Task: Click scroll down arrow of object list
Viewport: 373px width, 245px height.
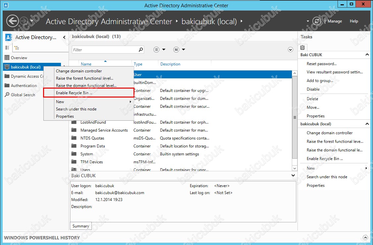Action: tap(294, 168)
